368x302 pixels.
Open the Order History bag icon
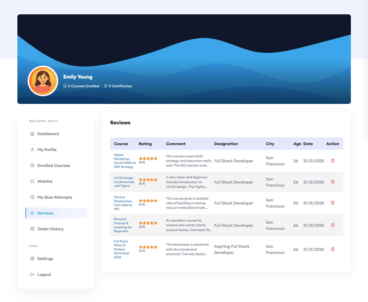tap(32, 229)
